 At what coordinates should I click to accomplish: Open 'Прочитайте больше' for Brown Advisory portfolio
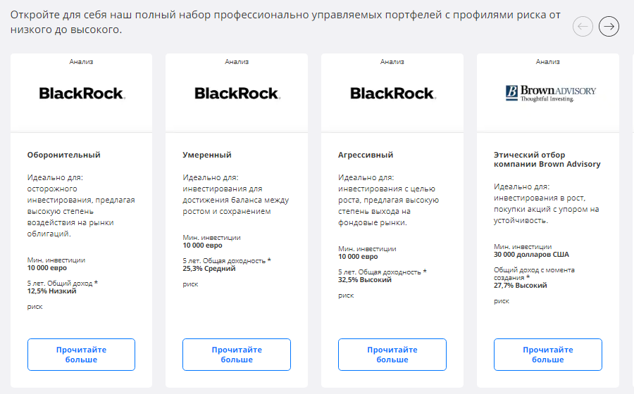(548, 355)
